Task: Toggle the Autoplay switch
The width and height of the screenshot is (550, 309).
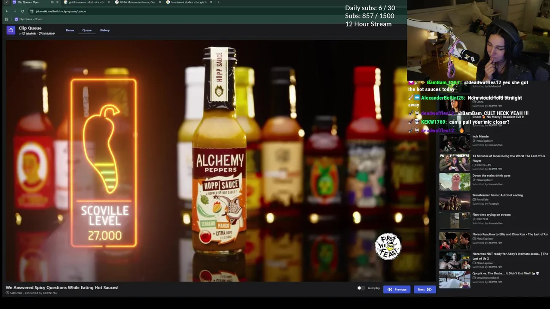Action: pyautogui.click(x=361, y=288)
